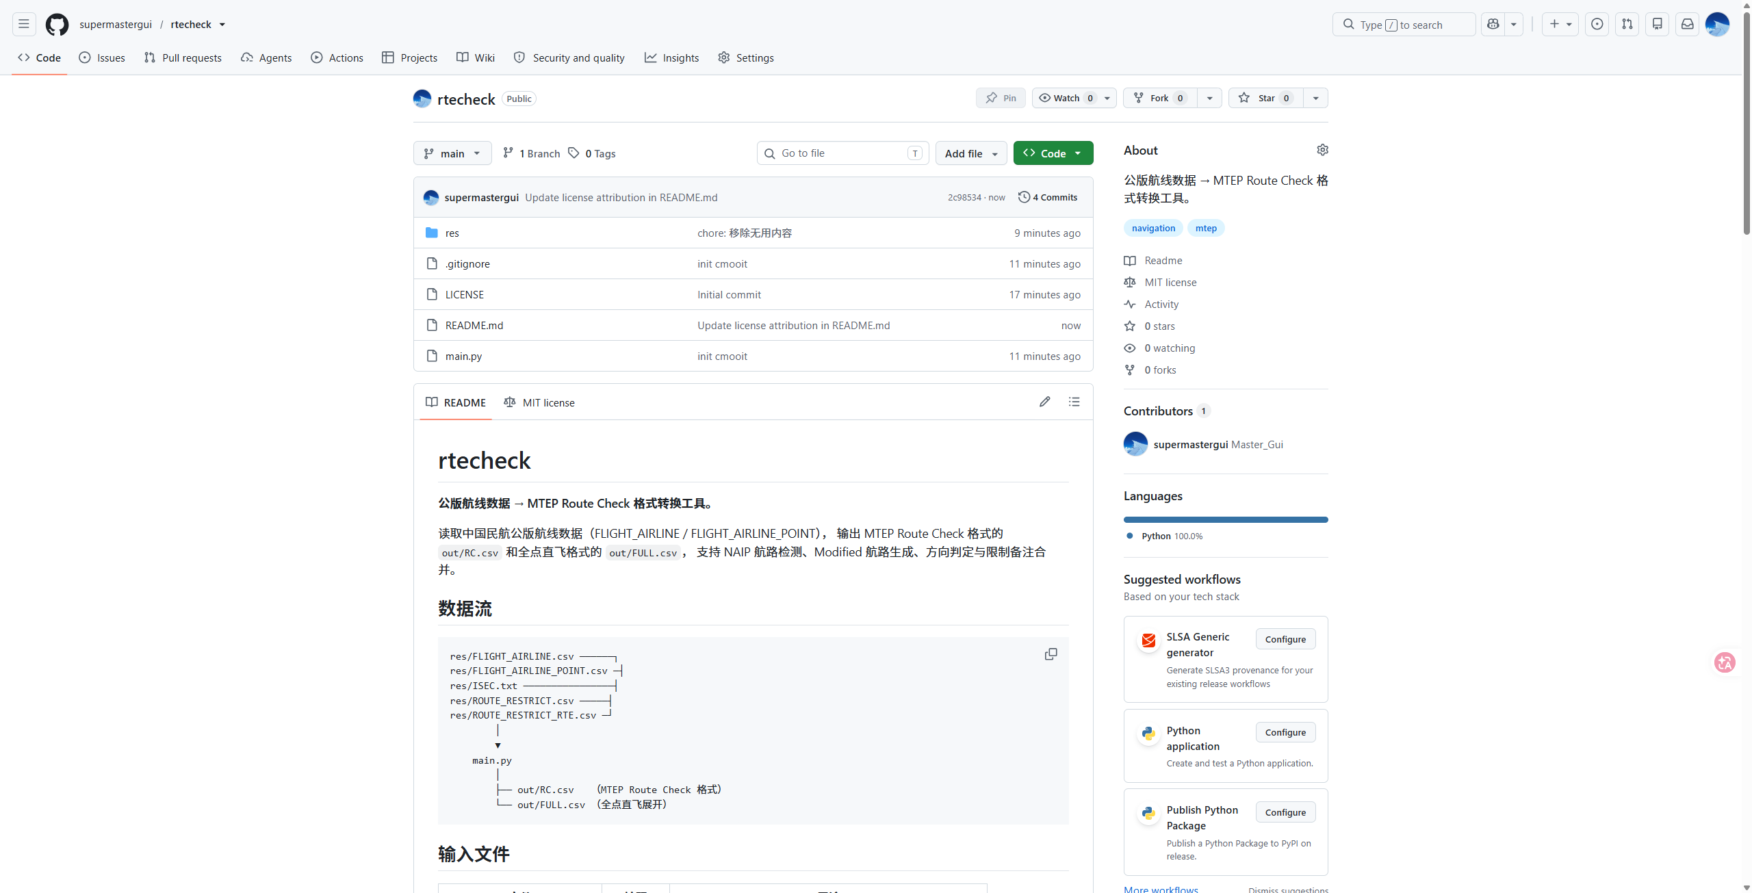Open the 4 Commits history link
The image size is (1752, 893).
[1048, 197]
